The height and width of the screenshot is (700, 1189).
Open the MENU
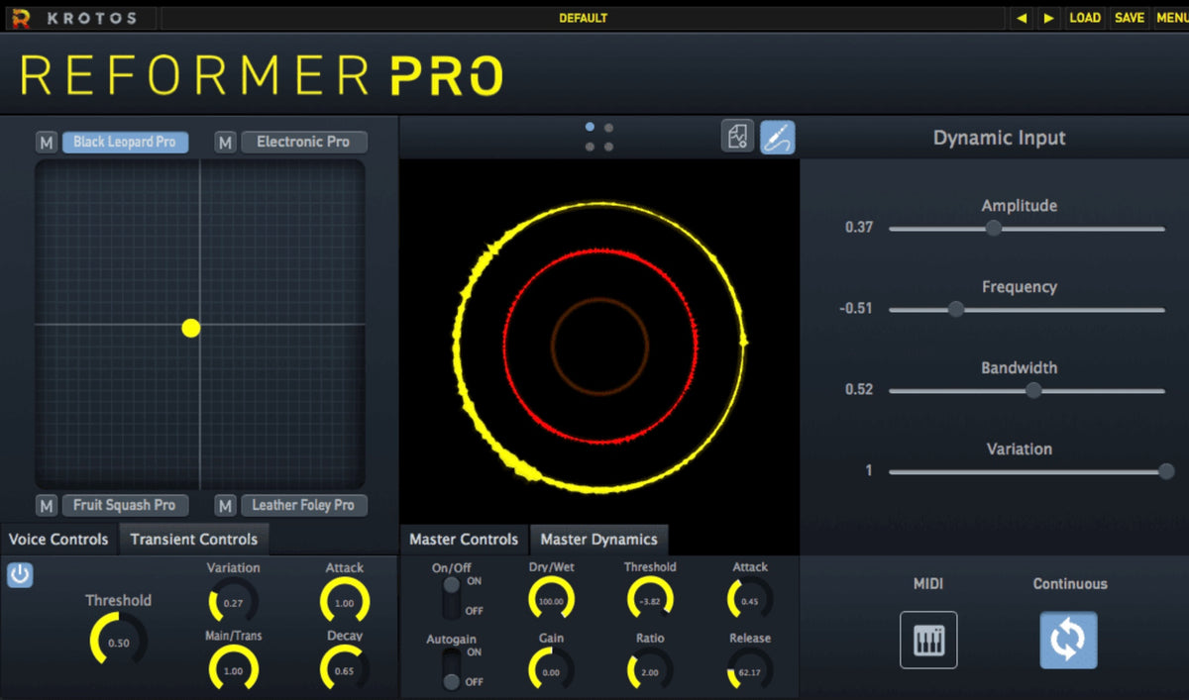pyautogui.click(x=1172, y=17)
